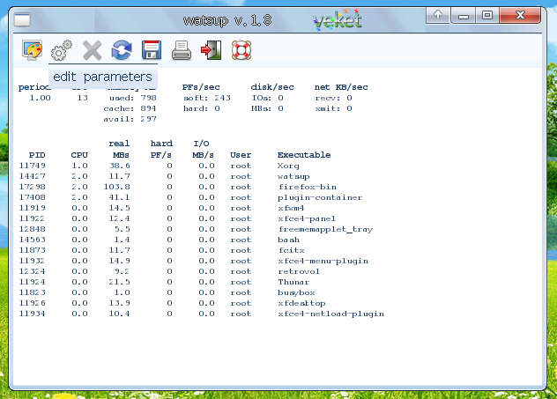Print the report via printer icon
Image resolution: width=557 pixels, height=399 pixels.
point(182,50)
